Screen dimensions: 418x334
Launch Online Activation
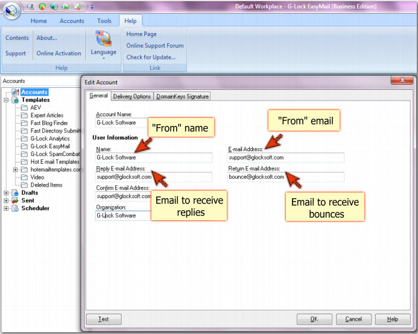pos(59,53)
